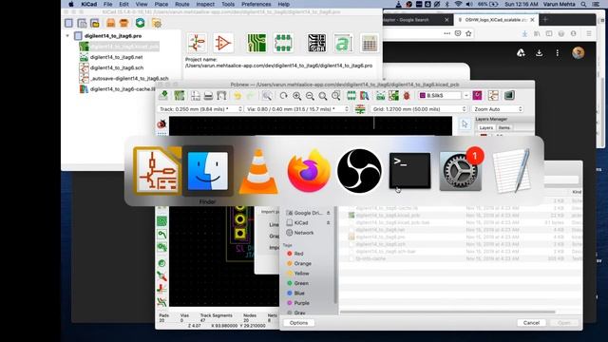Open the Route menu
Viewport: 608px width, 342px height.
click(181, 4)
